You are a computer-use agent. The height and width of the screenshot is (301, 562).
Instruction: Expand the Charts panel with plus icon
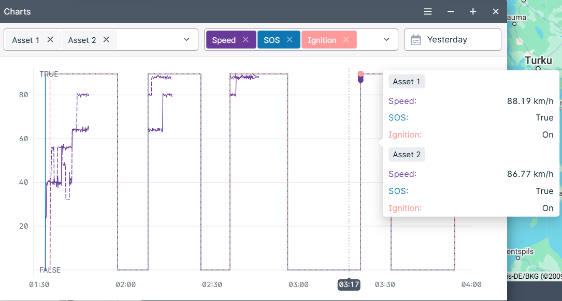coord(473,11)
